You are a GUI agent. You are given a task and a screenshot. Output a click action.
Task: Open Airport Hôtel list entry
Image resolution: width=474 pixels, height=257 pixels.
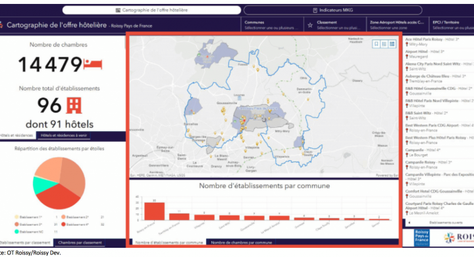[x=438, y=54]
